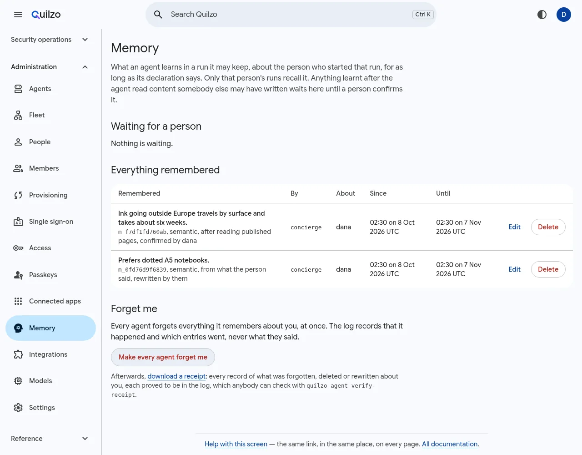Open the hamburger navigation menu

pos(18,15)
